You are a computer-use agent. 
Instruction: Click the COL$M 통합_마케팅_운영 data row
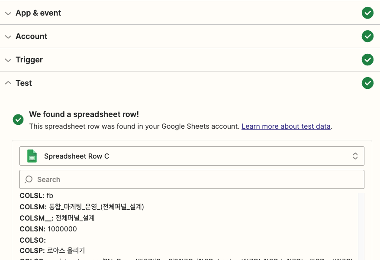pyautogui.click(x=82, y=207)
